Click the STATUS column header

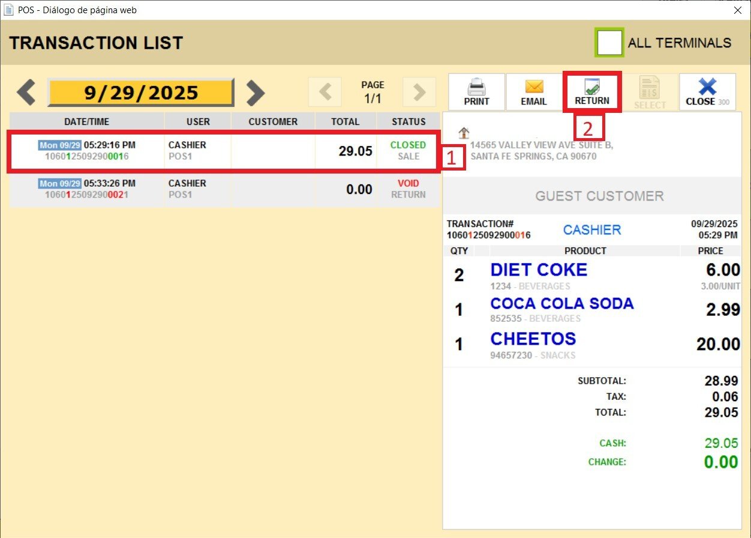(408, 121)
